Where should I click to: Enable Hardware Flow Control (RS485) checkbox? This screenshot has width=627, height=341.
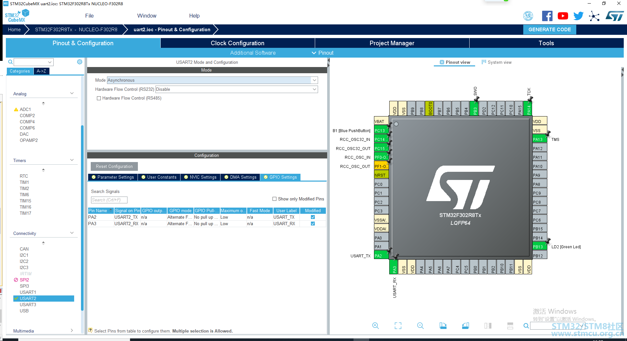99,98
